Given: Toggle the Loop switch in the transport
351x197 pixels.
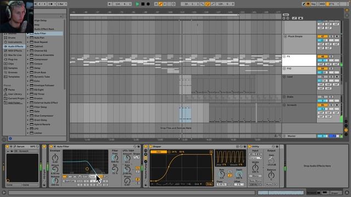Looking at the screenshot, I should click(207, 4).
